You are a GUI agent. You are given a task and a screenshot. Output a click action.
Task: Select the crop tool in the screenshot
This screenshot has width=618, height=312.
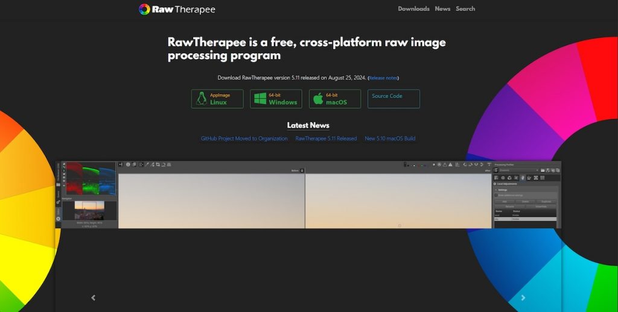point(158,164)
